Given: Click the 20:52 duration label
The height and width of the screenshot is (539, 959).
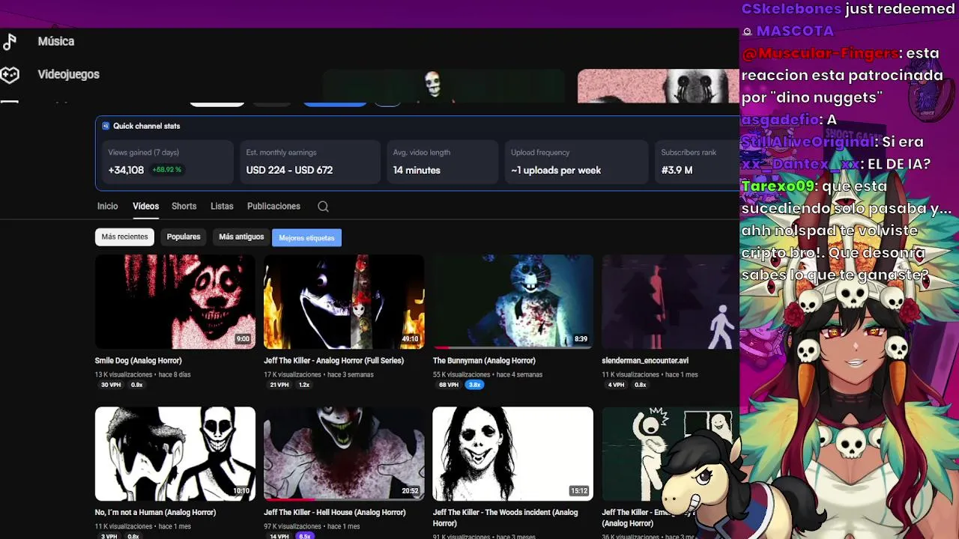Looking at the screenshot, I should click(x=410, y=491).
